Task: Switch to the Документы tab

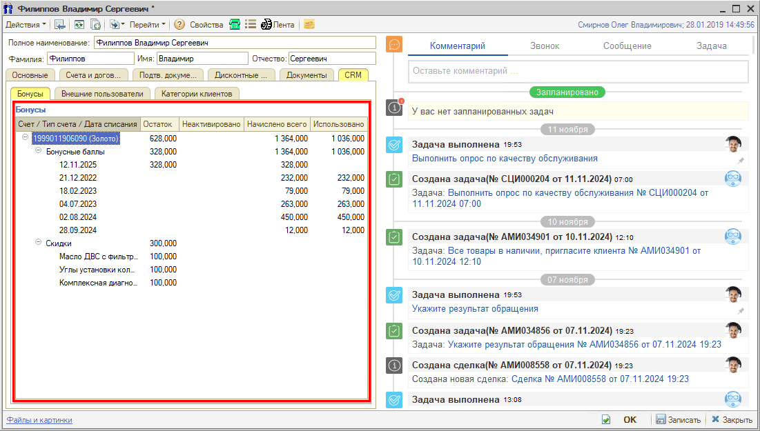Action: point(306,75)
